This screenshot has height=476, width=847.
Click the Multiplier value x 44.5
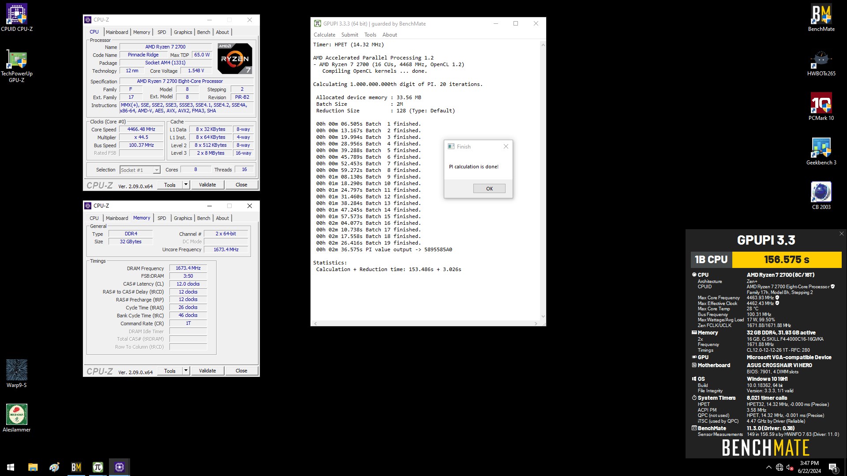click(x=141, y=138)
